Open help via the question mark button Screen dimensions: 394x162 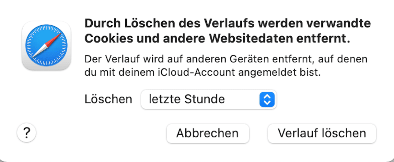(x=27, y=133)
